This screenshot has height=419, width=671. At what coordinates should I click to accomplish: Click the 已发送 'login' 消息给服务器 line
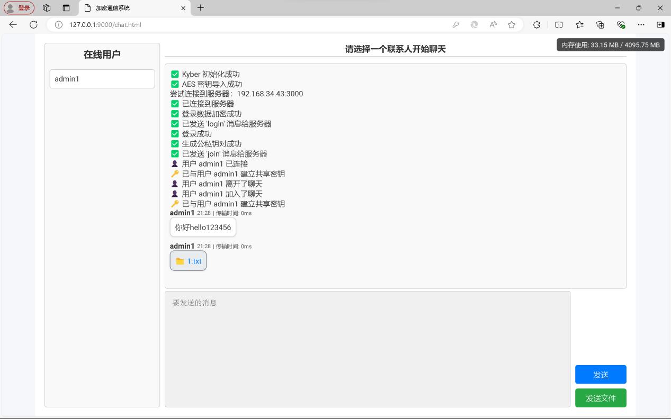221,124
